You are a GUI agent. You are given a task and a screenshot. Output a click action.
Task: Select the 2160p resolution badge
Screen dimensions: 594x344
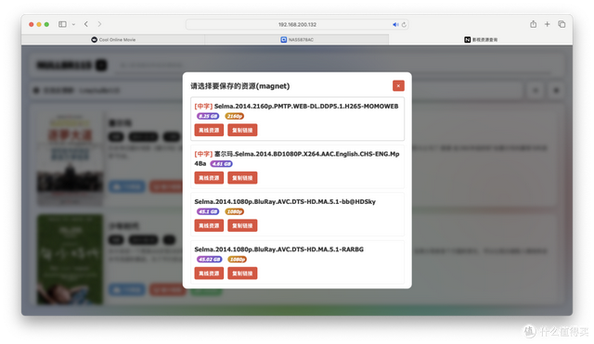[235, 116]
